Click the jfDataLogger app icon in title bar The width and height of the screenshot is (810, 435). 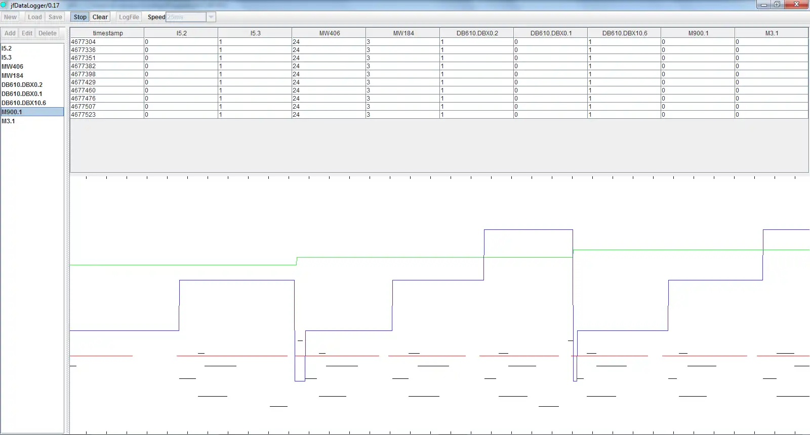[4, 5]
